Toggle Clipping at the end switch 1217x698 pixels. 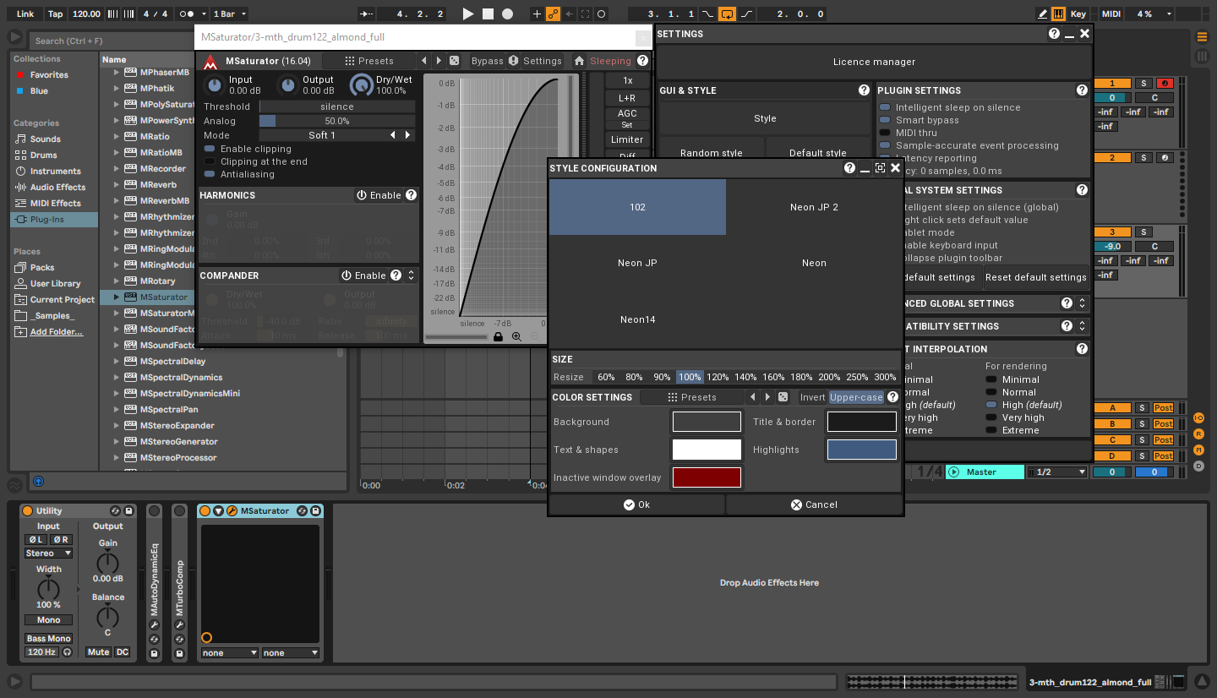point(210,161)
